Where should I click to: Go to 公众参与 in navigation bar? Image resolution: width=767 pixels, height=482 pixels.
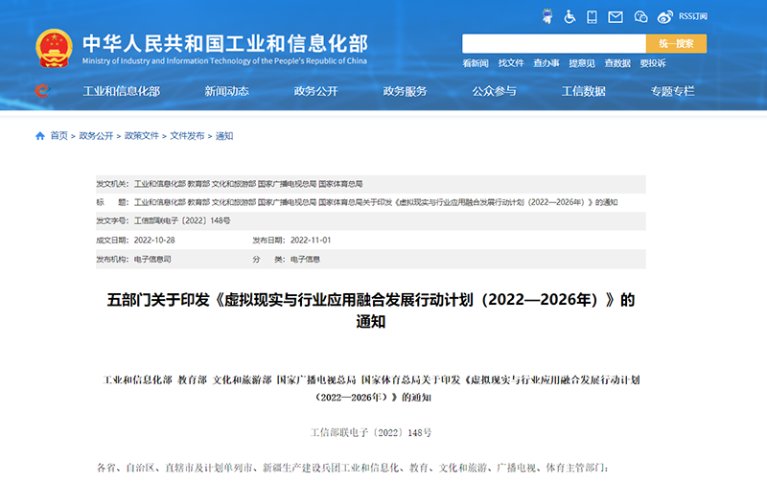tap(494, 91)
